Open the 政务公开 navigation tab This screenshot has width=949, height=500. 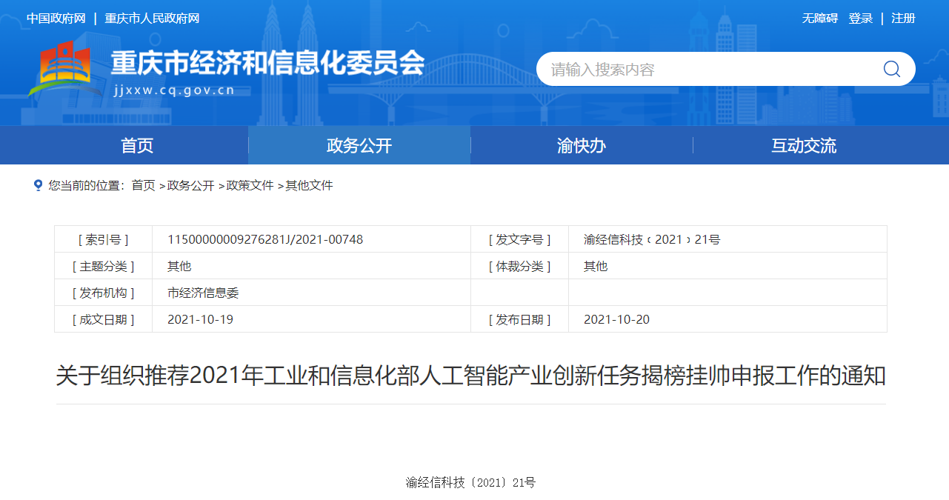click(x=359, y=145)
